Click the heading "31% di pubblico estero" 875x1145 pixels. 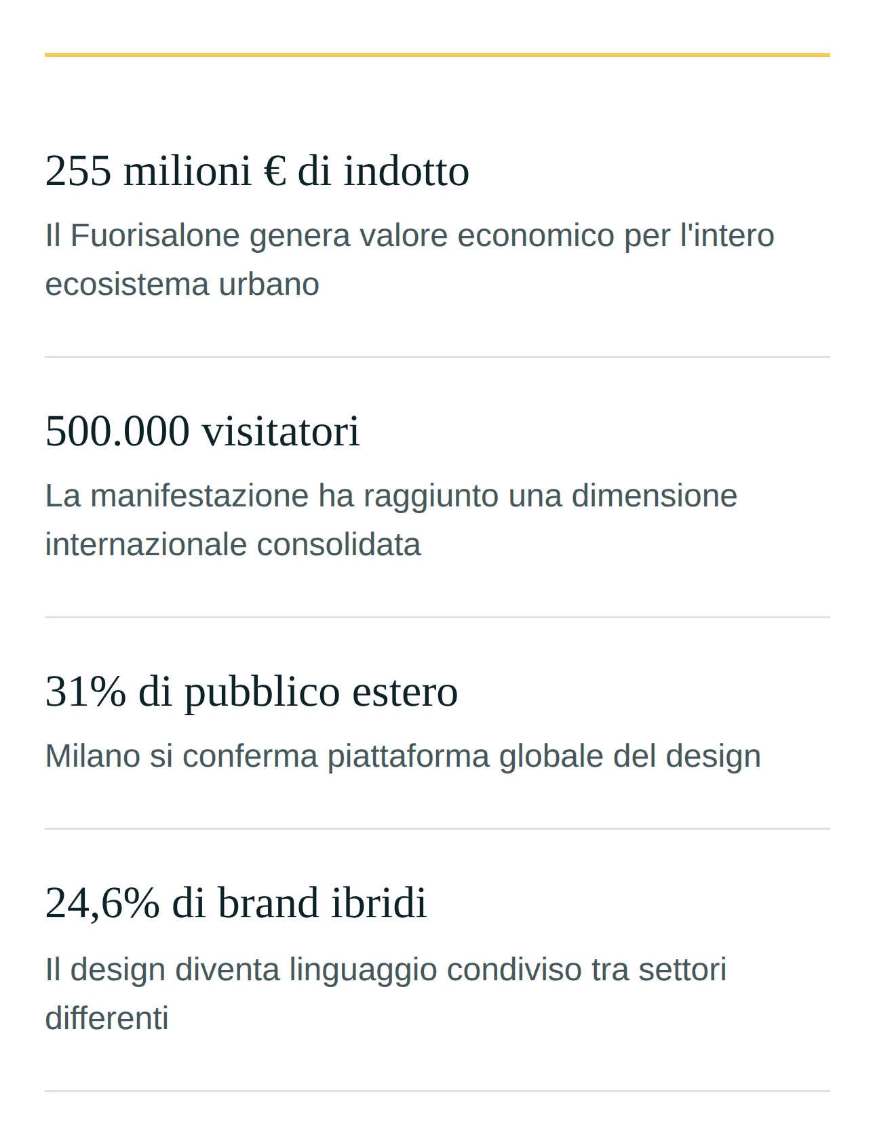coord(252,691)
